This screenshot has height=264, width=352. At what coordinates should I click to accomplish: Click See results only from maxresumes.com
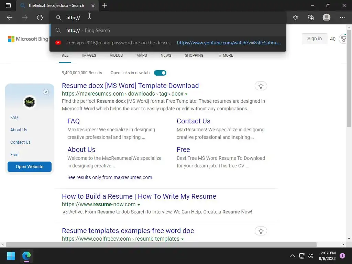tap(110, 177)
